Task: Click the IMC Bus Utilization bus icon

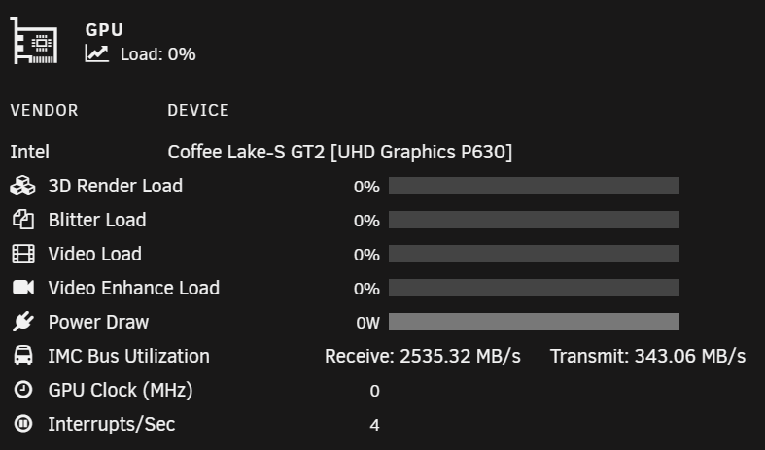Action: pos(23,356)
